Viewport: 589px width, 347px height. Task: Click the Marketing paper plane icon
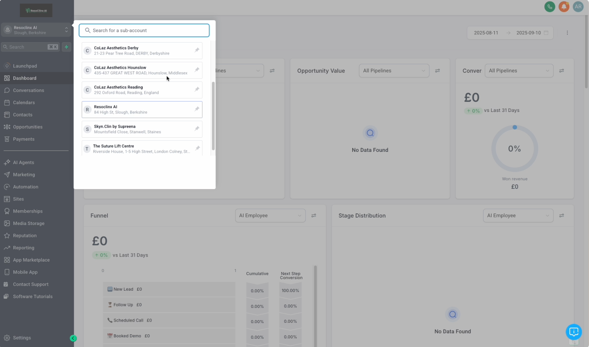pos(7,175)
